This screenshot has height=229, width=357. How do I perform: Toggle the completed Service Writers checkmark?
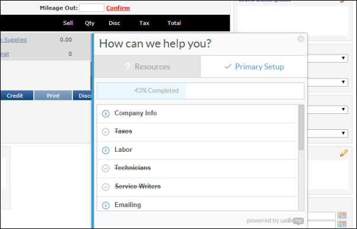[106, 187]
